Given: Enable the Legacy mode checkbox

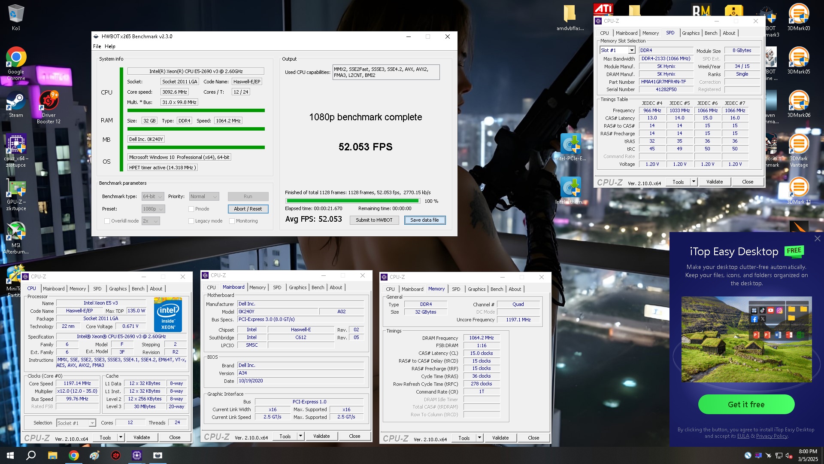Looking at the screenshot, I should point(191,221).
